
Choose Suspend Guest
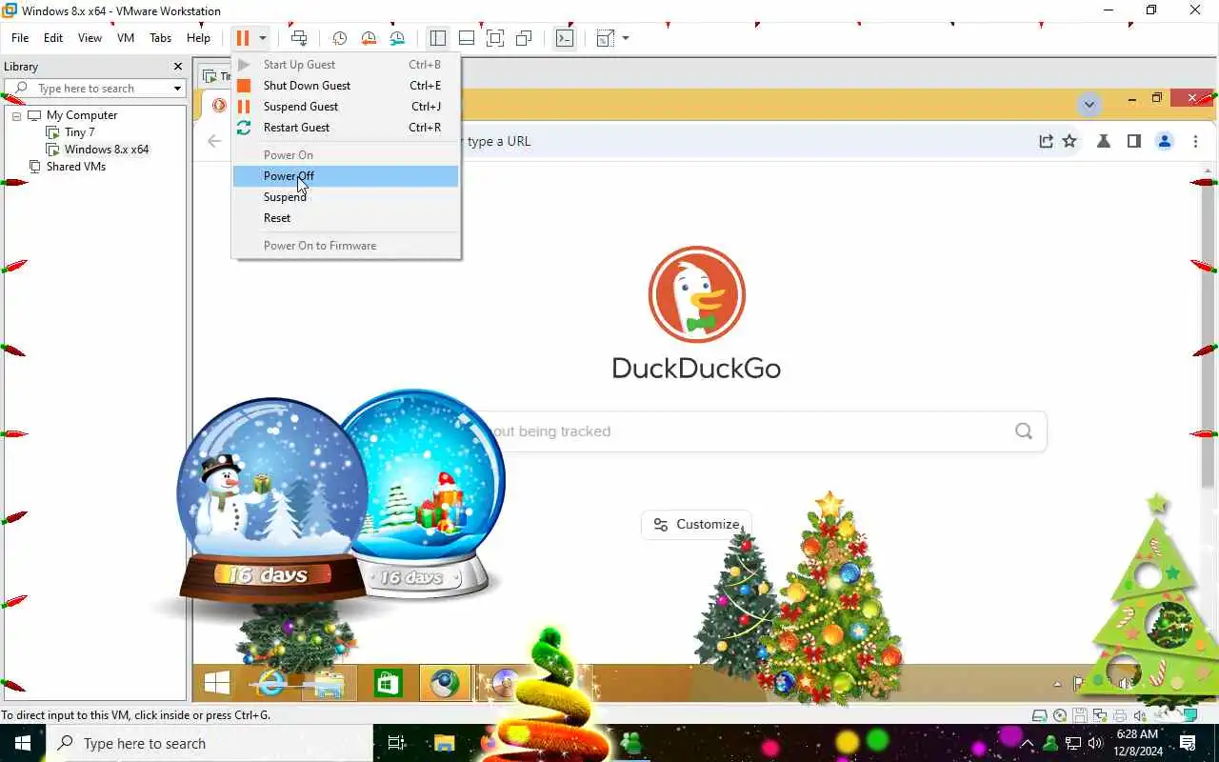pos(346,107)
